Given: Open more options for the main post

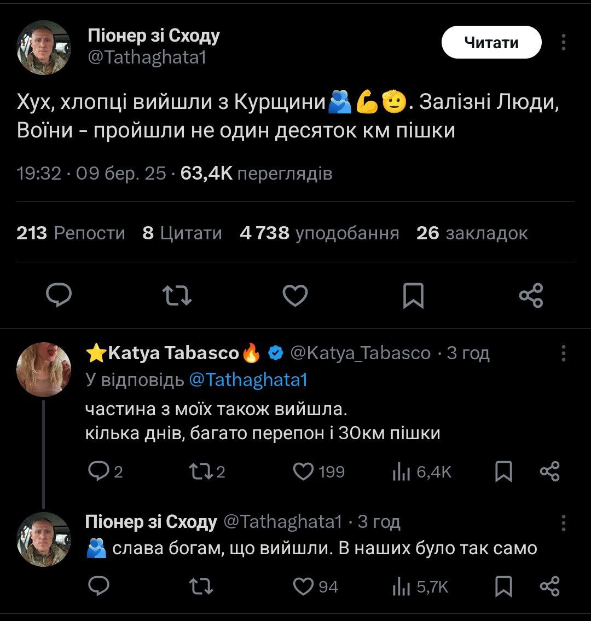Looking at the screenshot, I should [564, 42].
